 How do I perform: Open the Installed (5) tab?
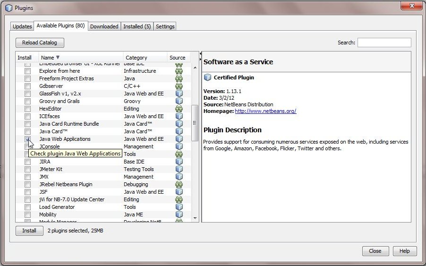pyautogui.click(x=137, y=26)
